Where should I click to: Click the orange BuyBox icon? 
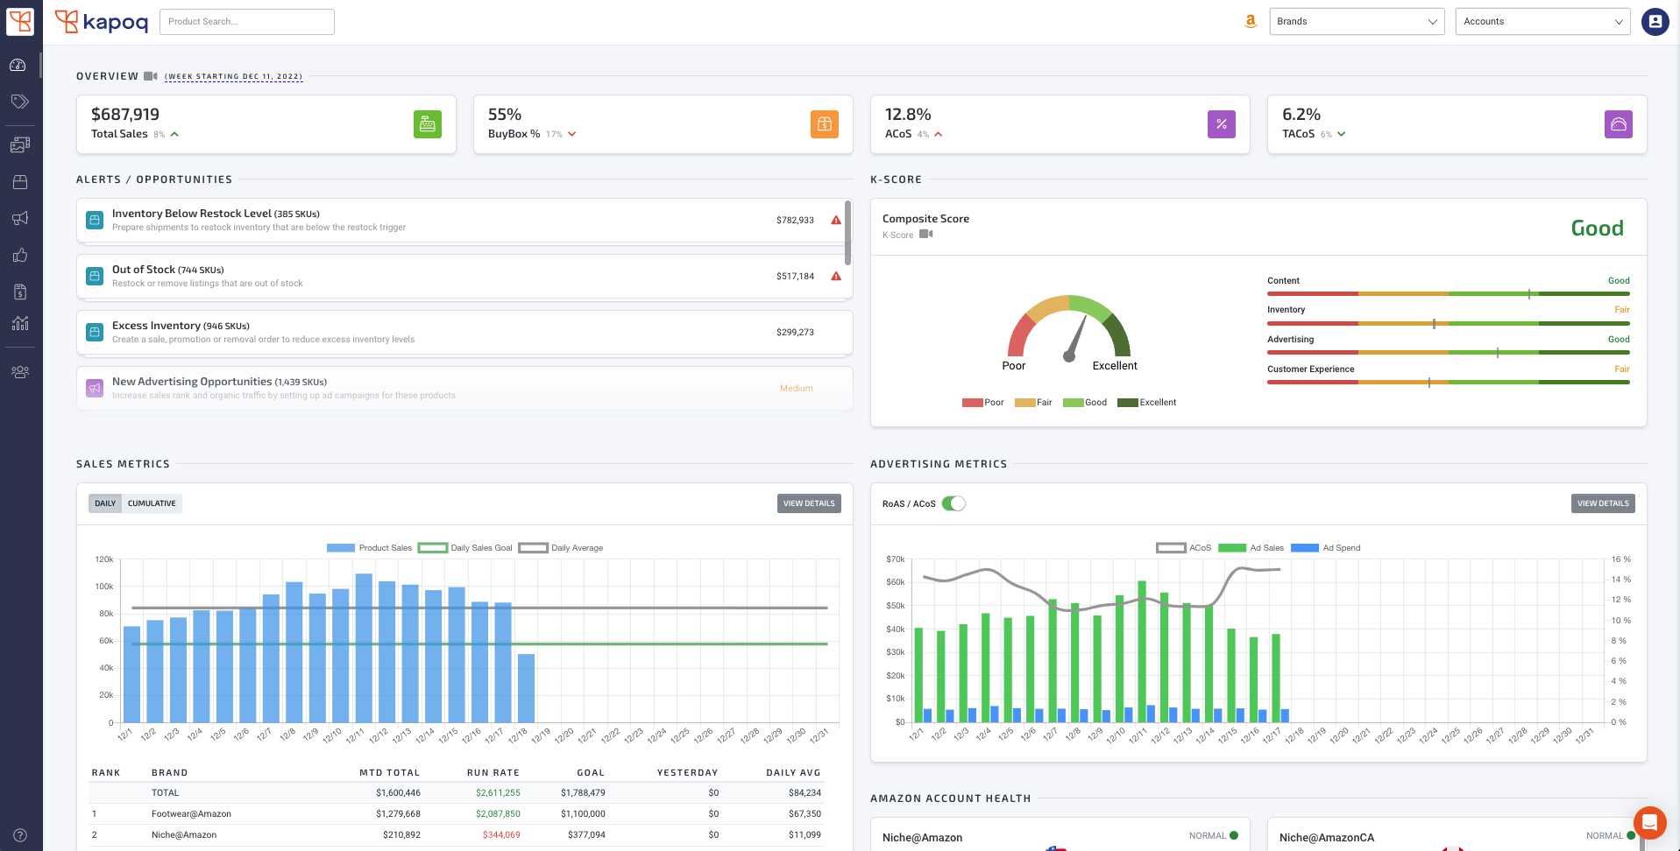tap(825, 124)
